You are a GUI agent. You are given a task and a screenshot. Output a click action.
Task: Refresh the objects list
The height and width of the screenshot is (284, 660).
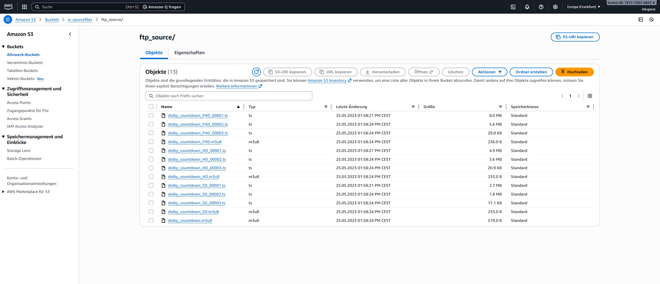[257, 72]
